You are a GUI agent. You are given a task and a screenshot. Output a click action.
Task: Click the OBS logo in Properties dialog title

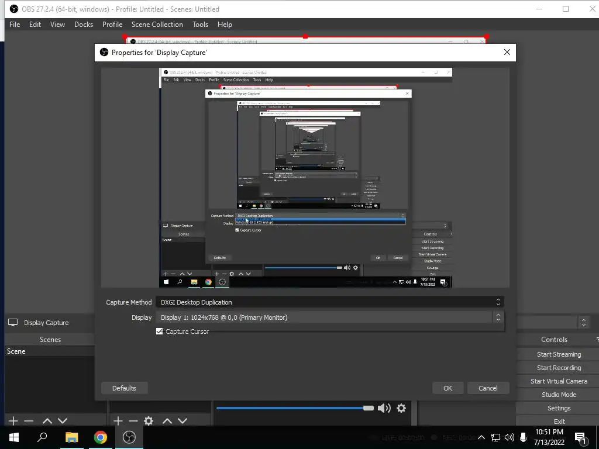pos(104,52)
